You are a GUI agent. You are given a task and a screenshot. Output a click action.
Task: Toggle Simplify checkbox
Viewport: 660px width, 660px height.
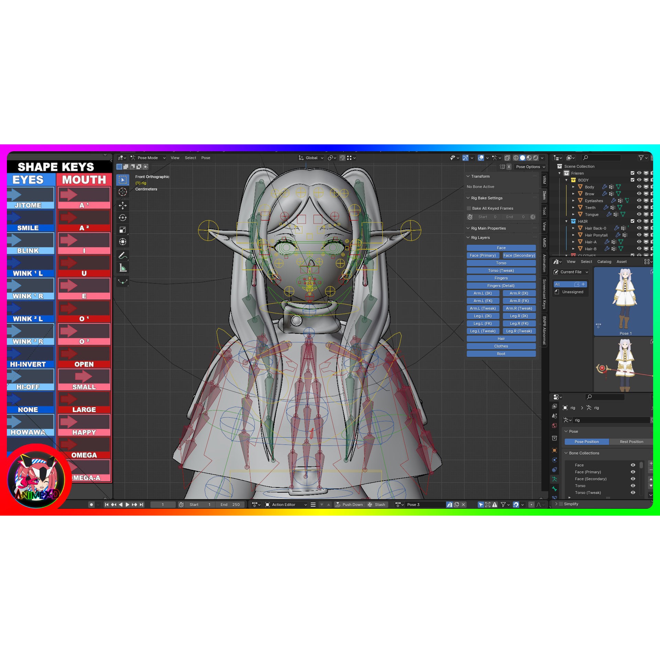pyautogui.click(x=561, y=504)
